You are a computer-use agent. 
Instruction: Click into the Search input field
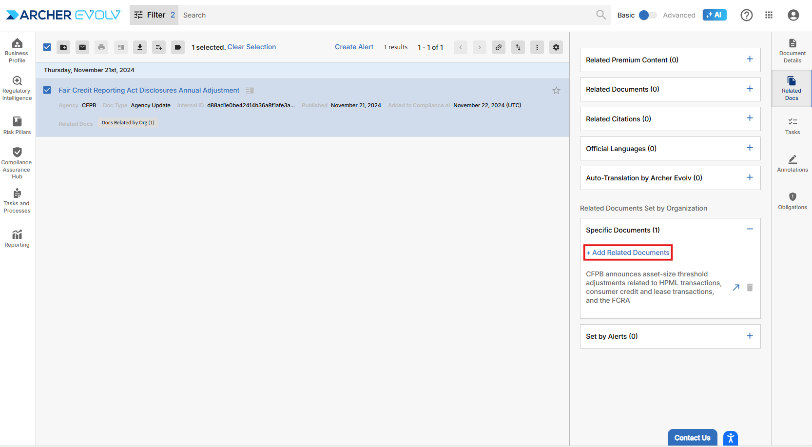point(385,15)
